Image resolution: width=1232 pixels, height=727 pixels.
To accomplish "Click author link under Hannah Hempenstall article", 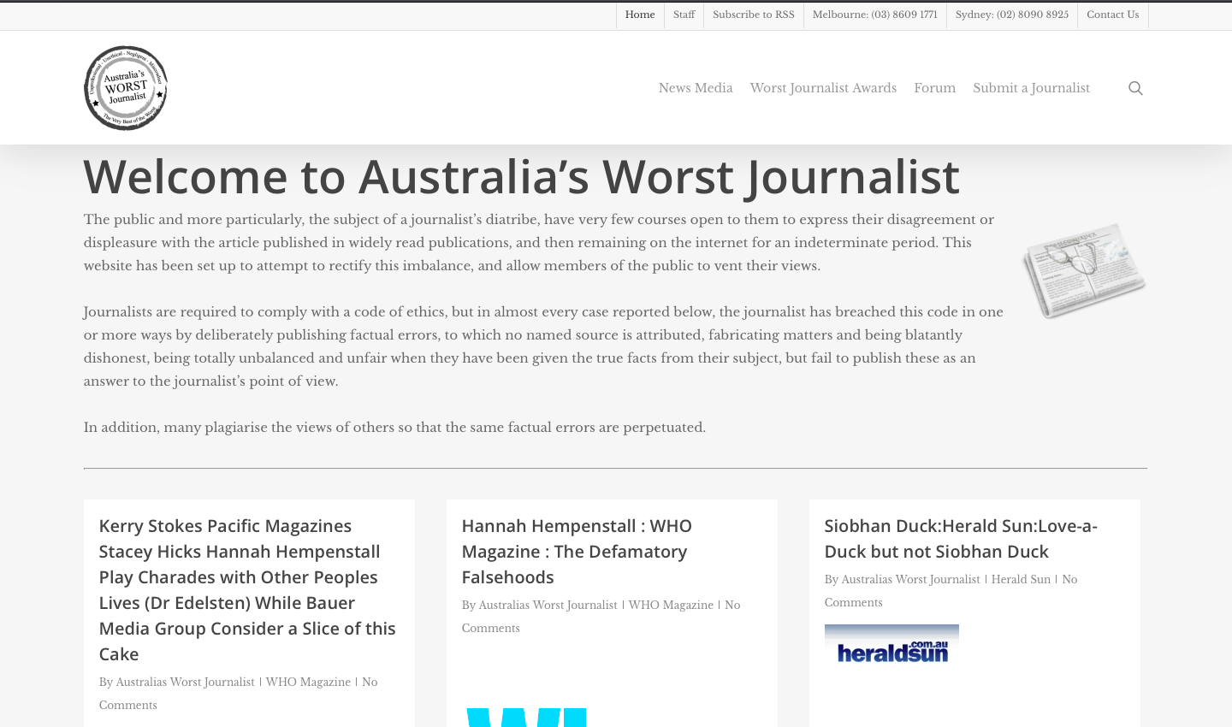I will click(548, 605).
